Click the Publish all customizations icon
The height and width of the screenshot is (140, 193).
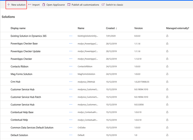click(69, 5)
